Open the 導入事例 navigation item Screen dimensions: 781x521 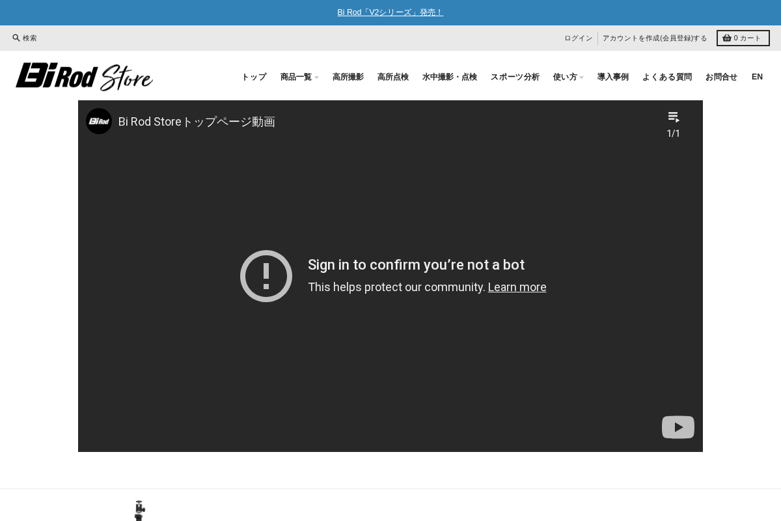click(612, 77)
